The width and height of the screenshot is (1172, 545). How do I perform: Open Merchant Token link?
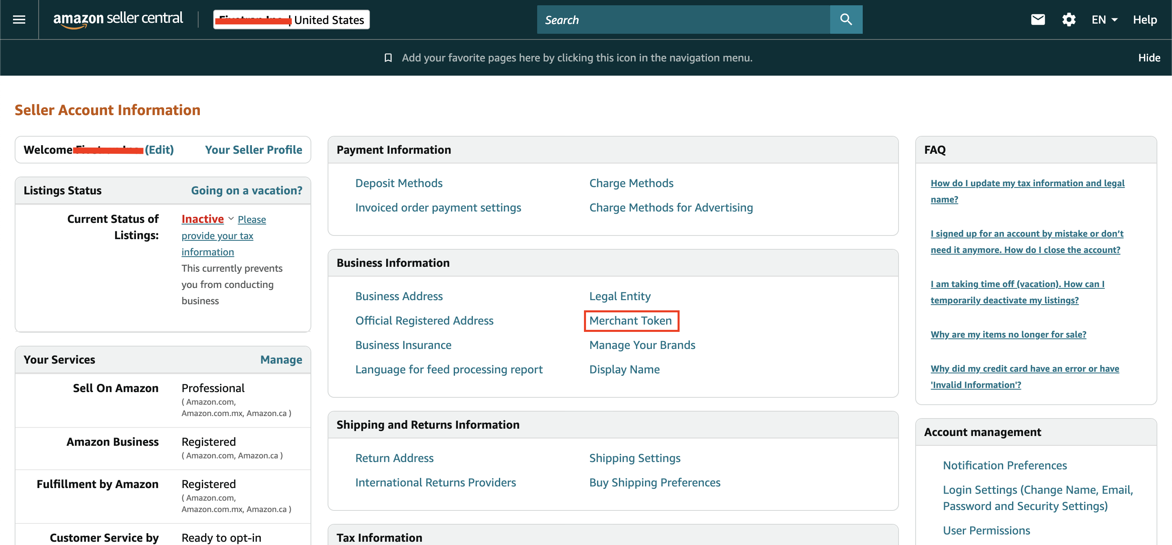[x=630, y=320]
